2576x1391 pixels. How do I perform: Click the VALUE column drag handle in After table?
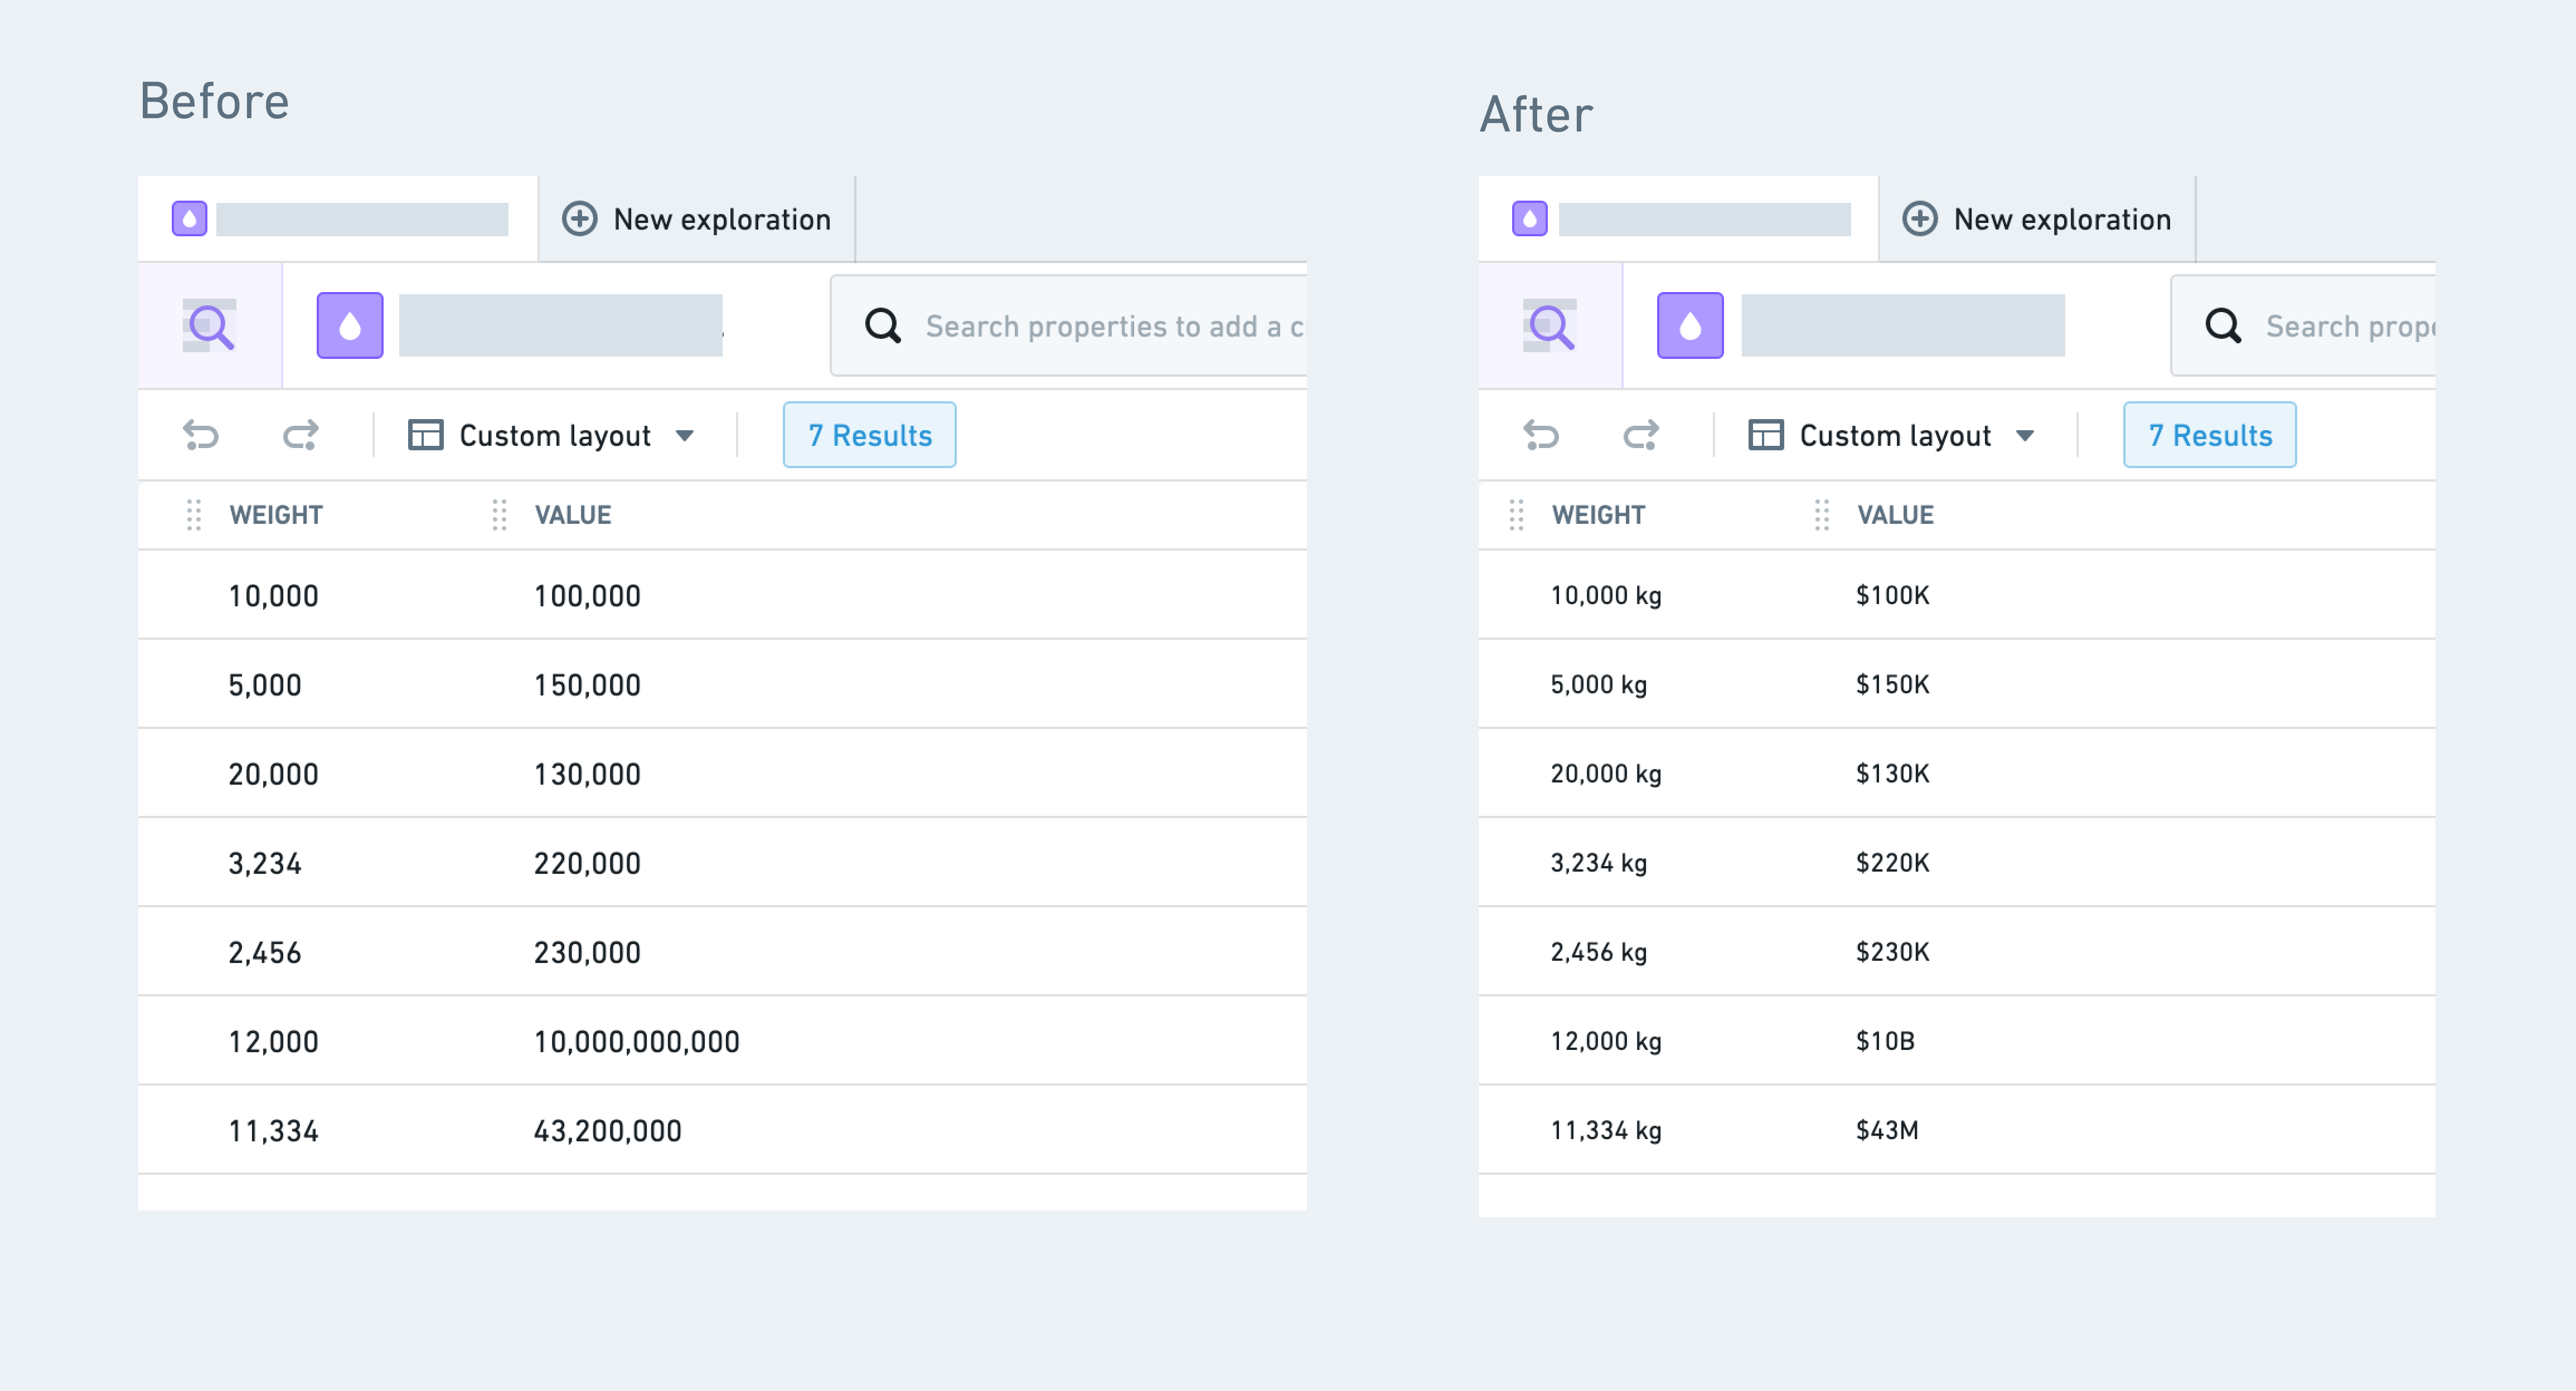click(x=1822, y=514)
